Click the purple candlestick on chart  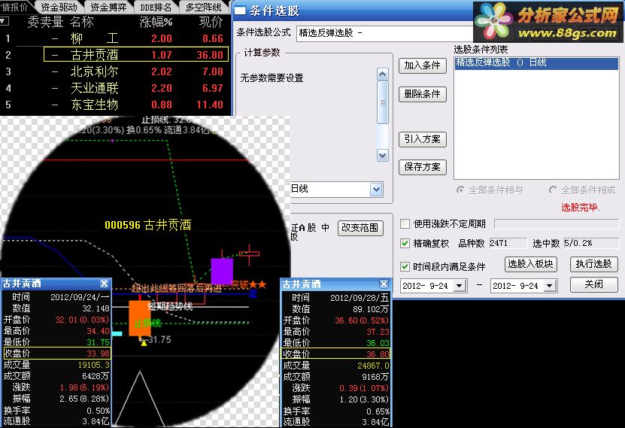coord(222,272)
